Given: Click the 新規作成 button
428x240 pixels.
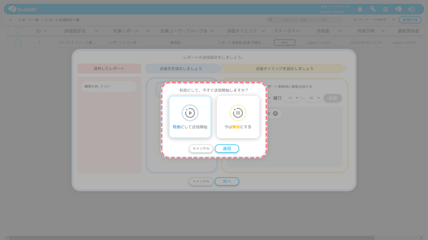Looking at the screenshot, I should click(410, 20).
